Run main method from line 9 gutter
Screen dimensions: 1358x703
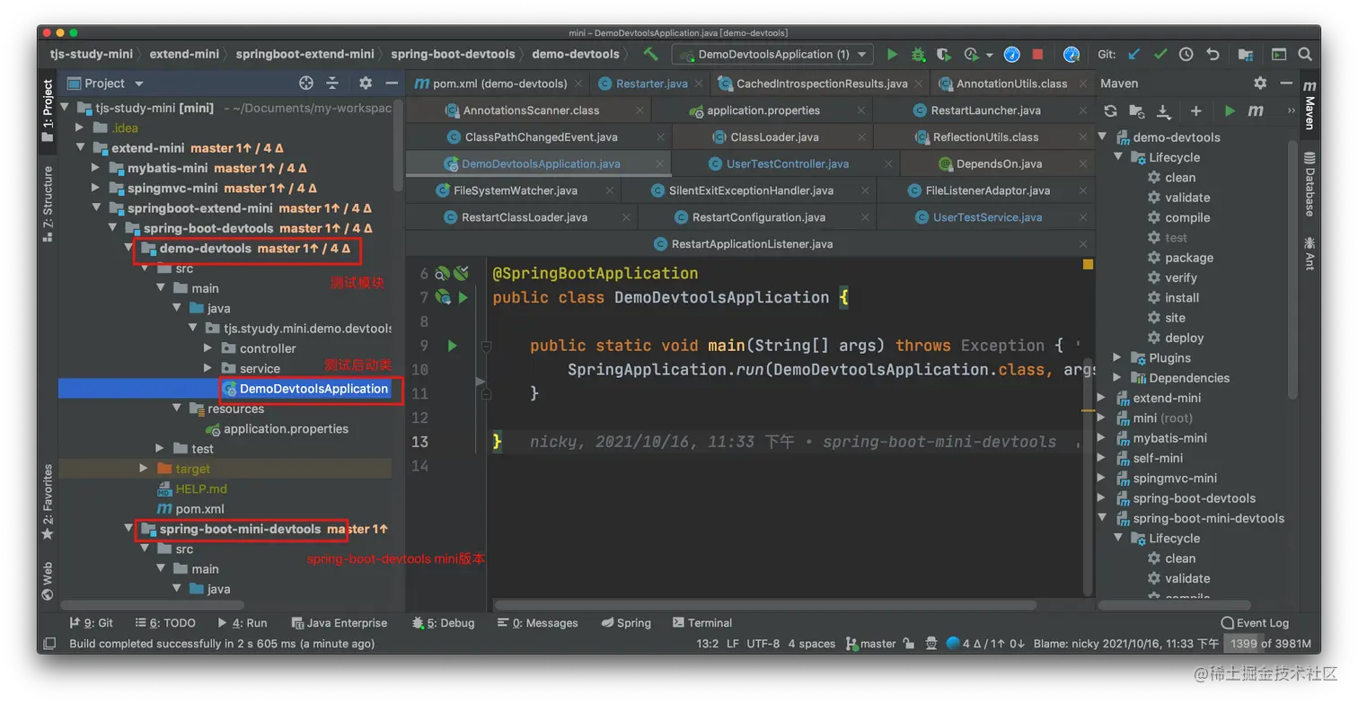tap(453, 346)
